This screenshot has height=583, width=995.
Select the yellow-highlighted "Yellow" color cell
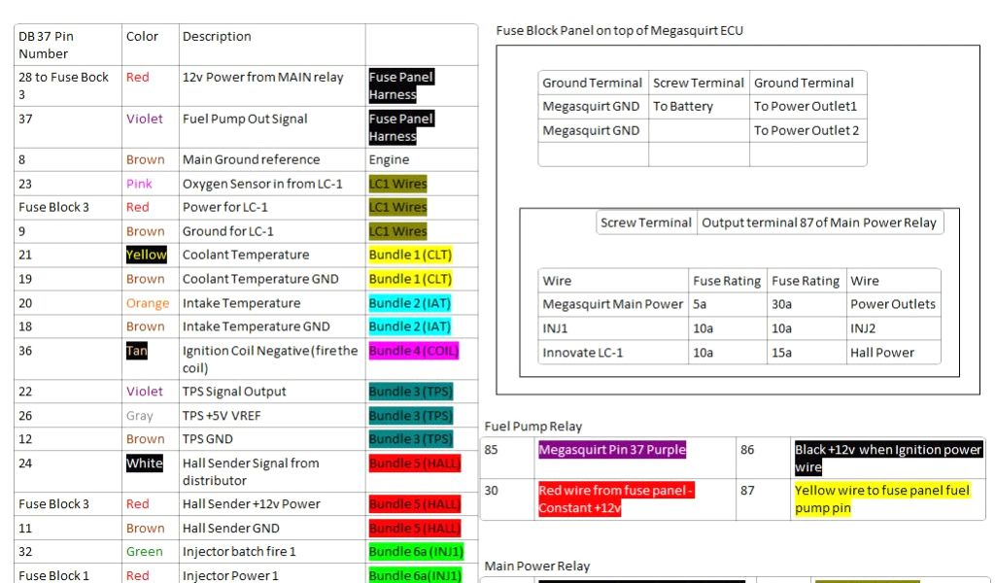pos(146,255)
